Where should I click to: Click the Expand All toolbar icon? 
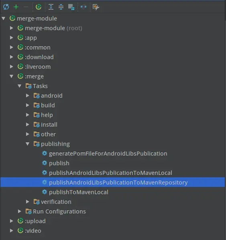tap(51, 7)
